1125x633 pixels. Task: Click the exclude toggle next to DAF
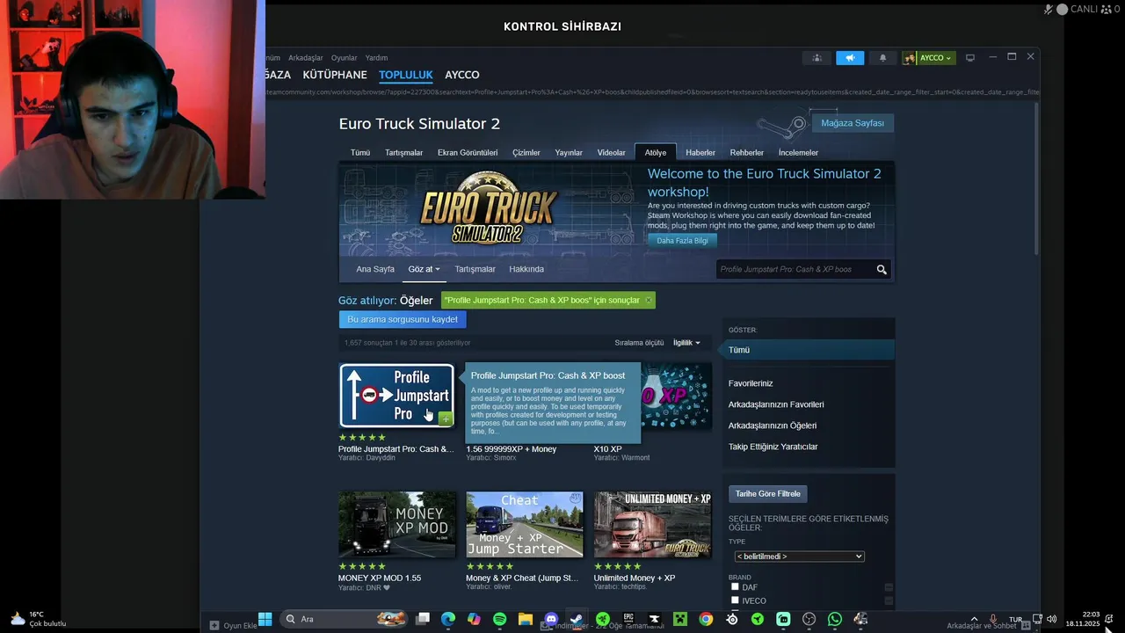889,587
